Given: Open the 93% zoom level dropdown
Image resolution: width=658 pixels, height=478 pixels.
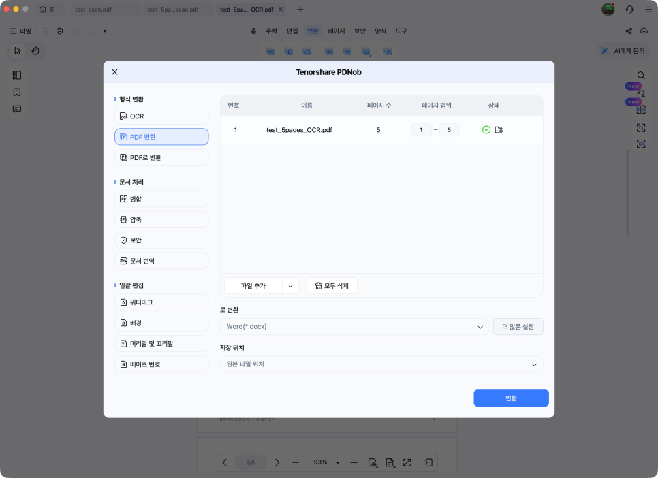Looking at the screenshot, I should point(338,462).
